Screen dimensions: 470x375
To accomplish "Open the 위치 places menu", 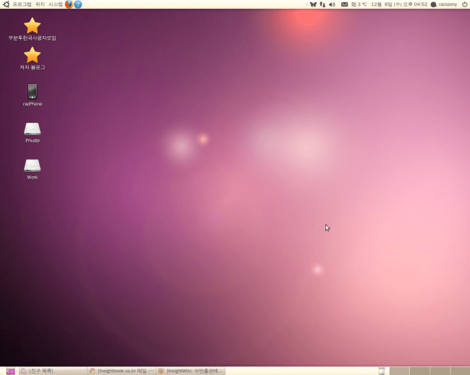I will coord(40,4).
